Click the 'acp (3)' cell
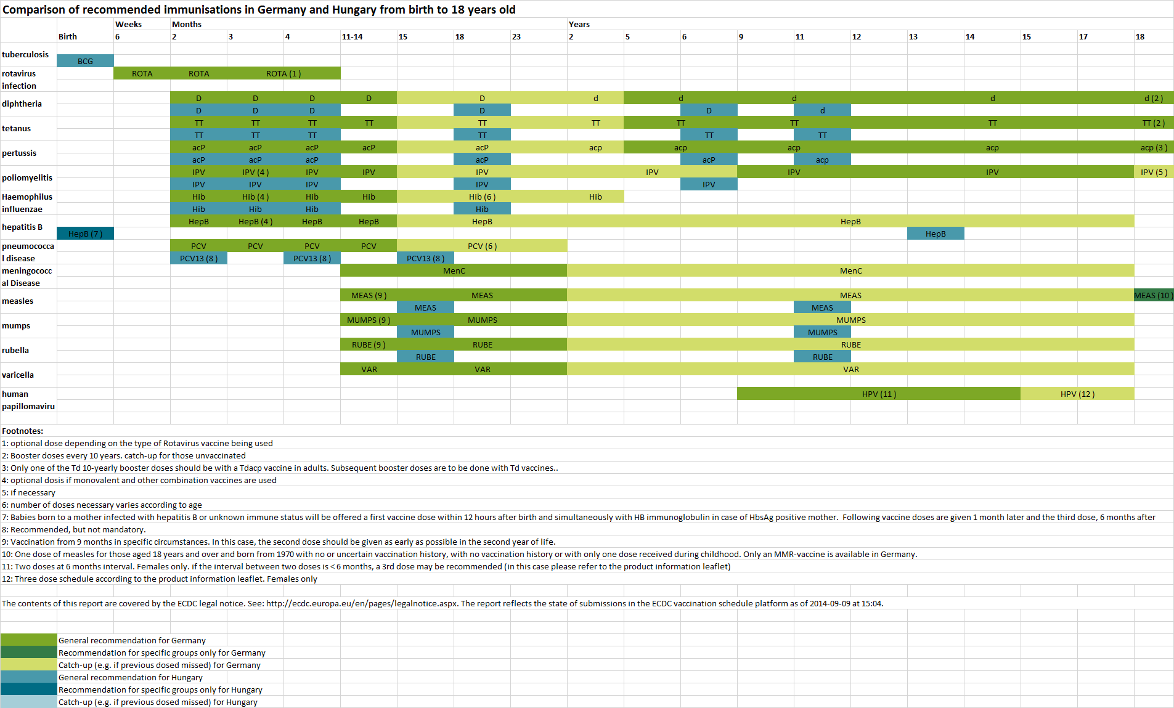Screen dimensions: 1174x708 coord(1154,147)
